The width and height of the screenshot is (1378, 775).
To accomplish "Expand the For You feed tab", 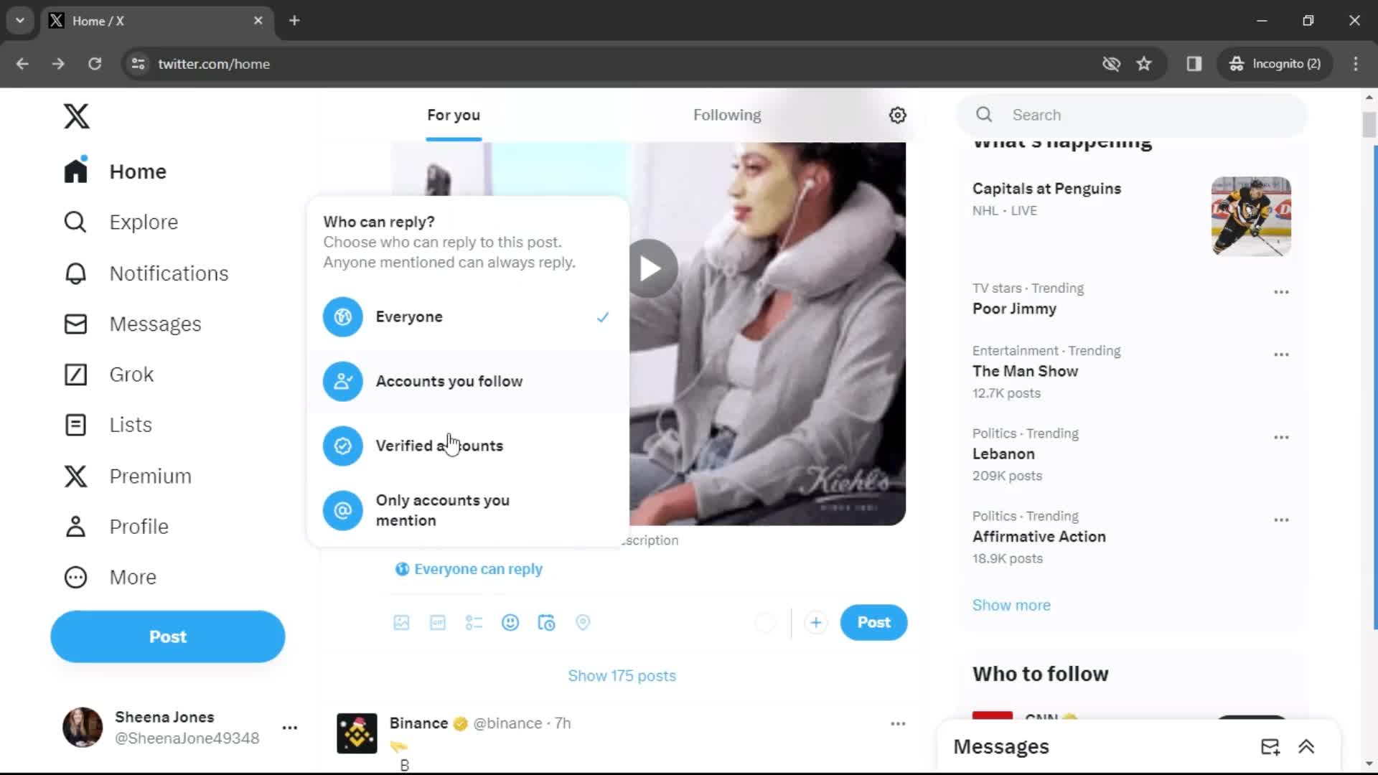I will [454, 115].
